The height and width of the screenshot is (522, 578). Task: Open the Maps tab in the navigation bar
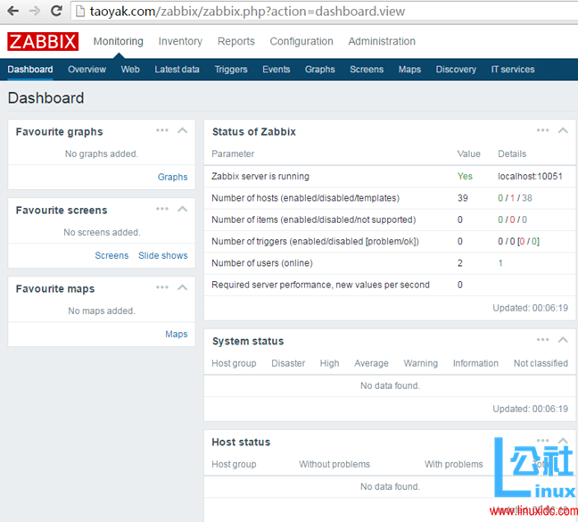pos(409,70)
